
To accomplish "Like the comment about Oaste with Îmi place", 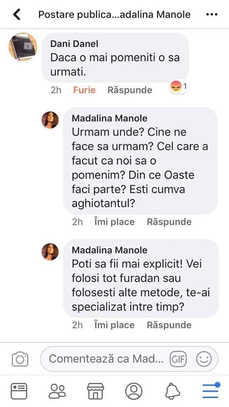I will 114,222.
